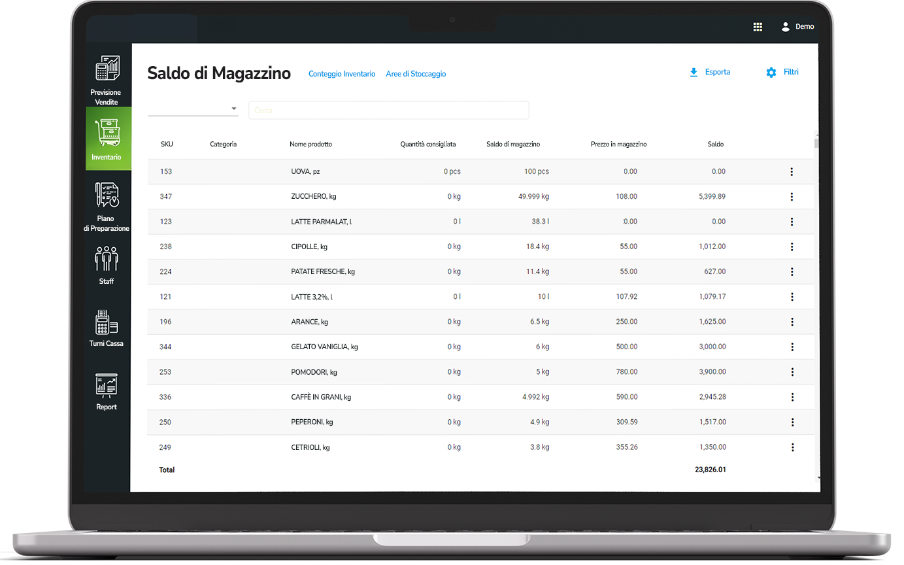
Task: Click the Filtri link
Action: [791, 72]
